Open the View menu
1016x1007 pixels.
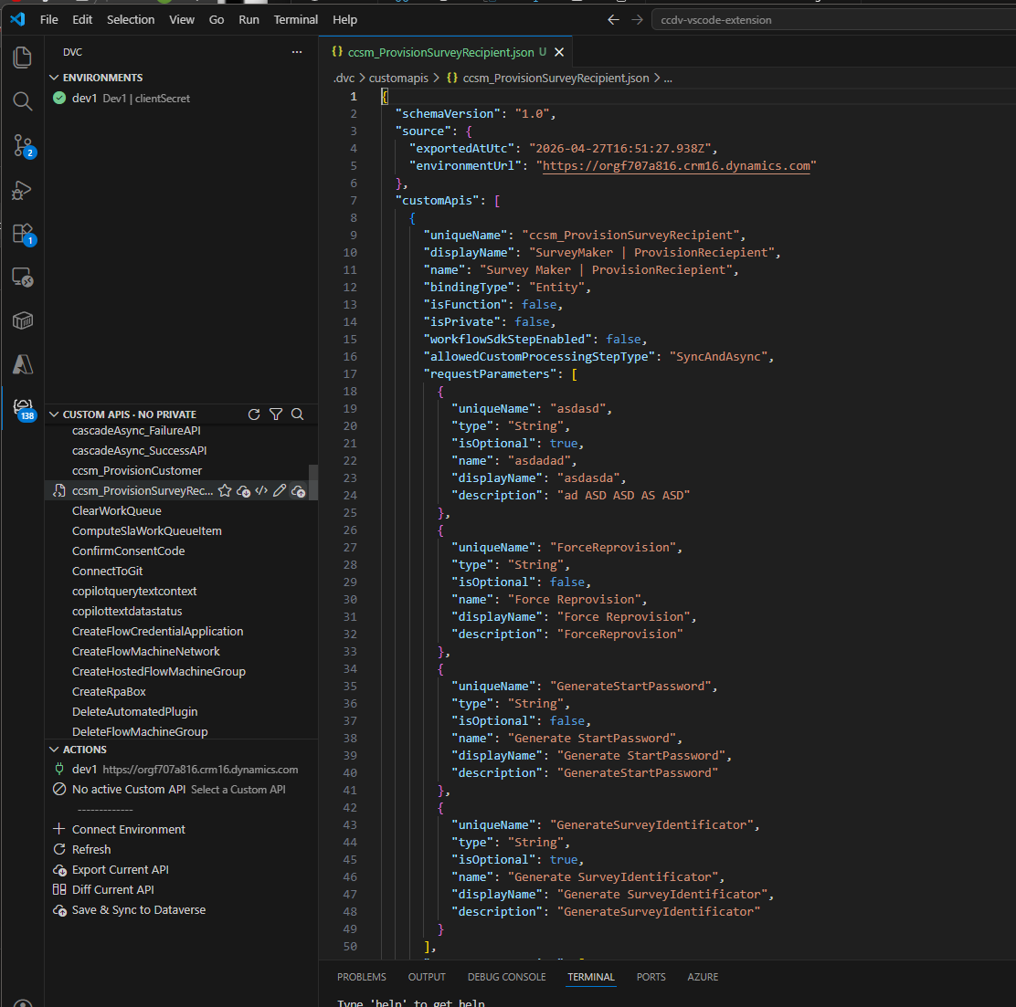click(182, 20)
